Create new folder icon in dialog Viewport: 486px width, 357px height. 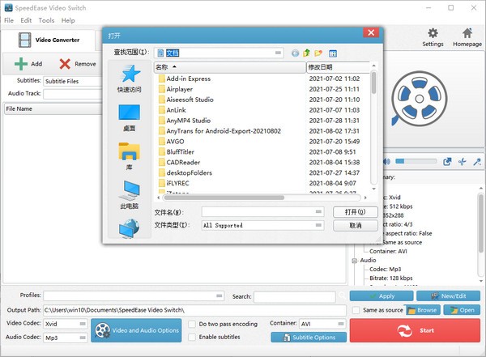pos(318,53)
